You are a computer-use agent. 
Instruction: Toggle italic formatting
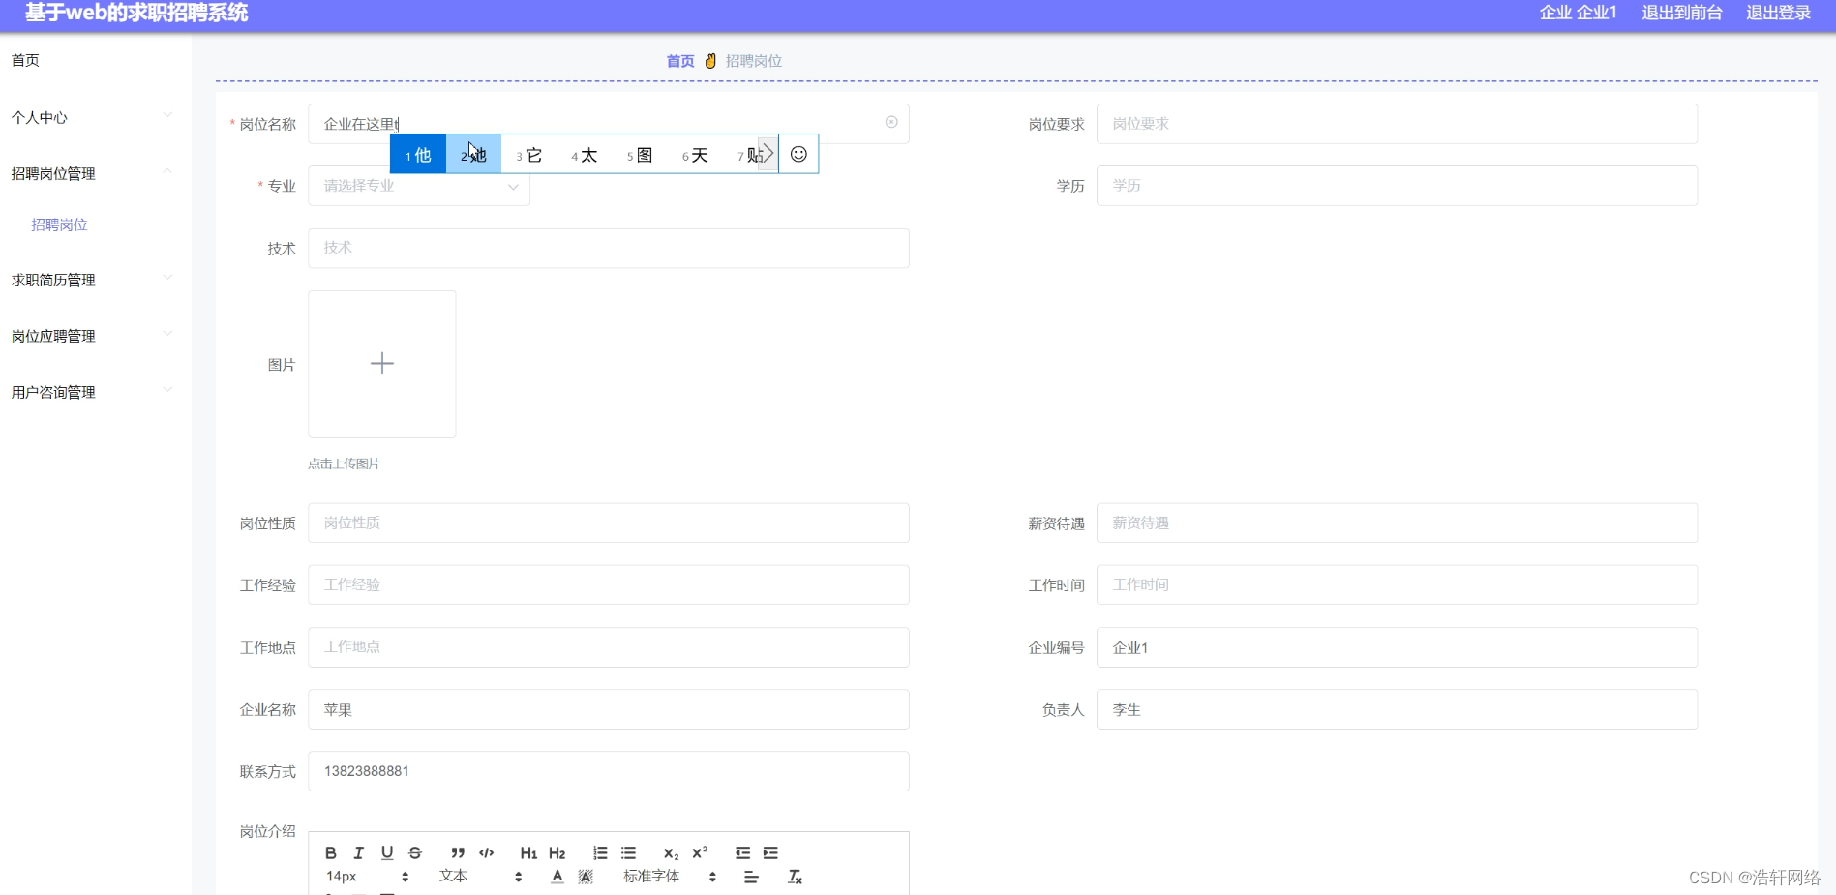pyautogui.click(x=358, y=852)
